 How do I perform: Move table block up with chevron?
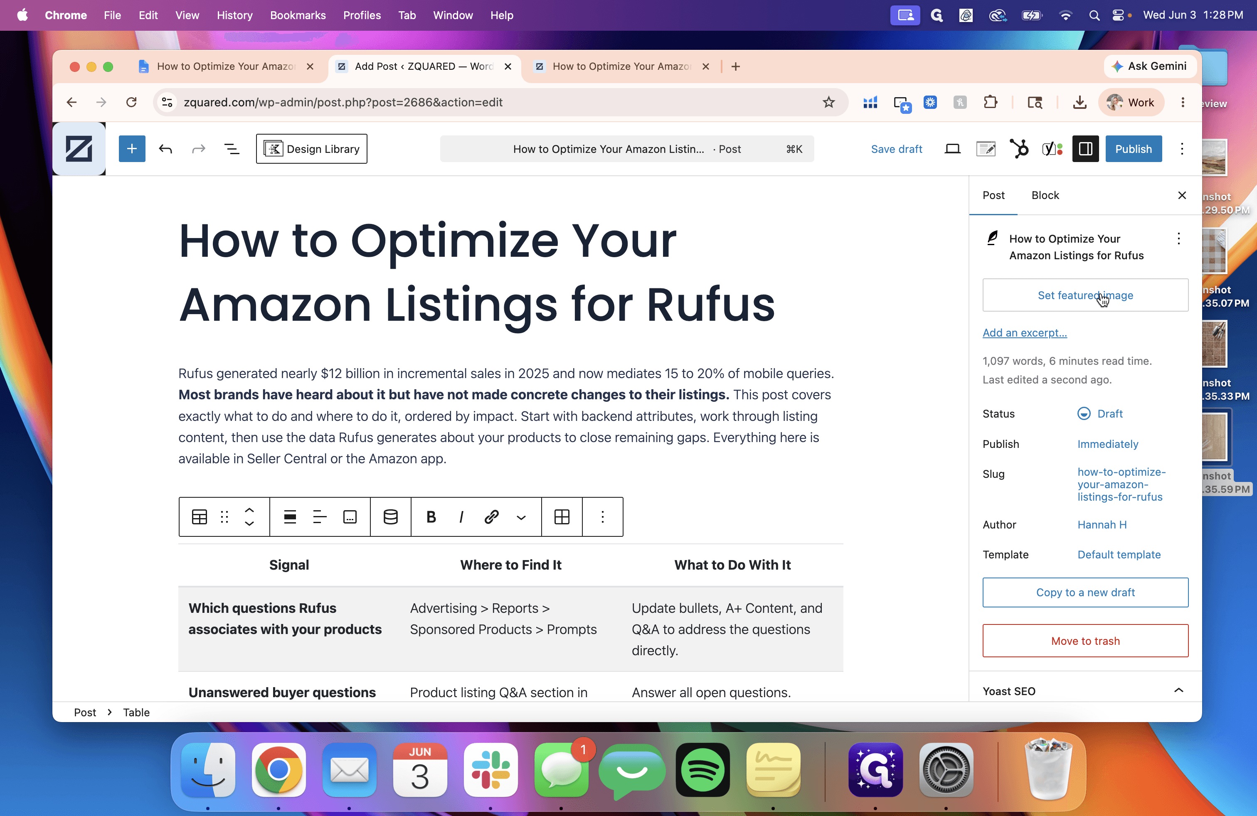click(249, 510)
